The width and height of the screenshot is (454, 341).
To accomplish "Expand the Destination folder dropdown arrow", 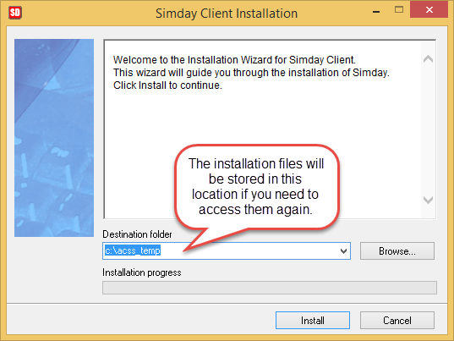I will [x=343, y=251].
